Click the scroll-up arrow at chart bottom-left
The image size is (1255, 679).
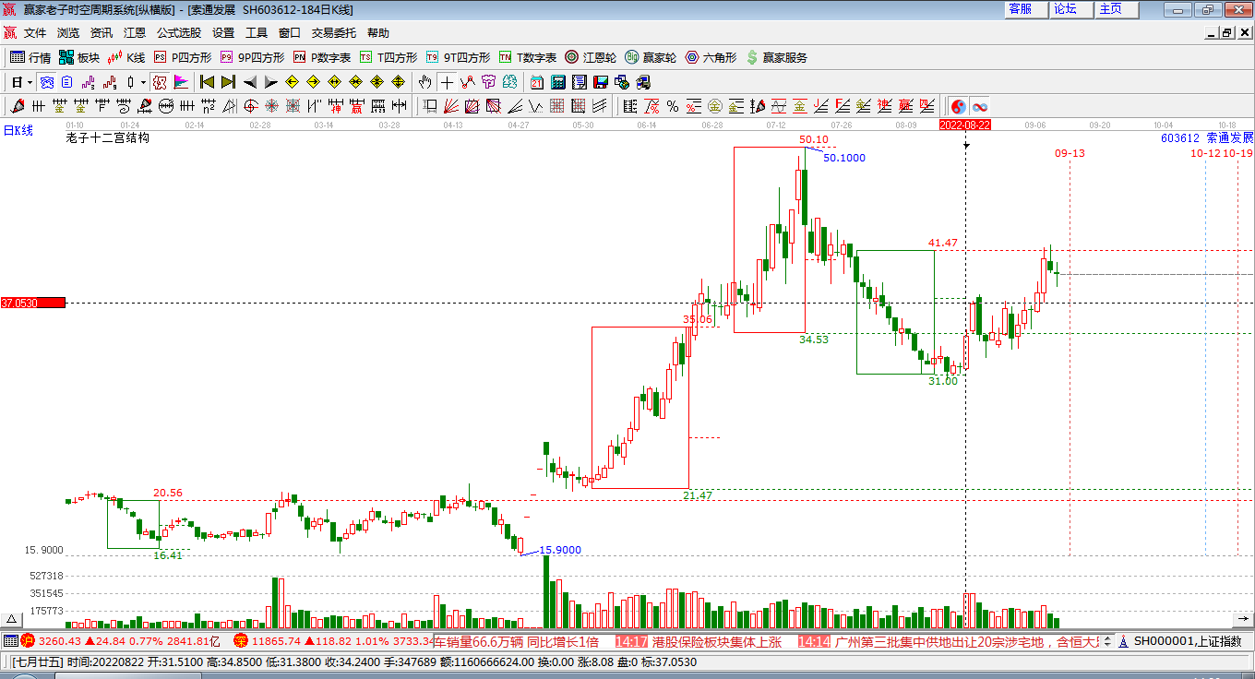pos(12,619)
